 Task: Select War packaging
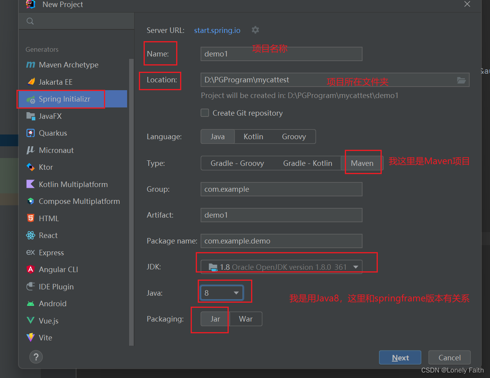coord(246,319)
